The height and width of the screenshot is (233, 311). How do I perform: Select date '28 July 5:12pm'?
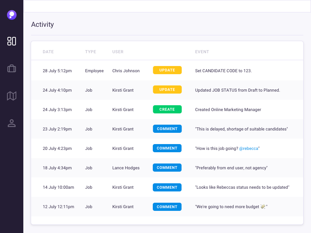coord(57,71)
